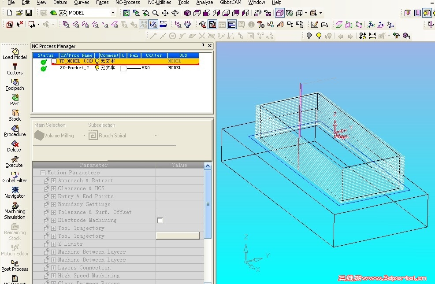This screenshot has width=435, height=284.
Task: Click the red-X cursor deselect icon
Action: (19, 25)
